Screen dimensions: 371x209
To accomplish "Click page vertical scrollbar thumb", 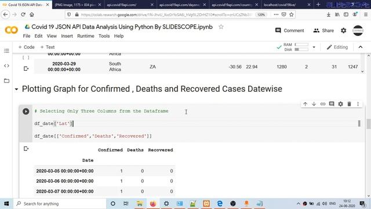I will click(x=369, y=124).
